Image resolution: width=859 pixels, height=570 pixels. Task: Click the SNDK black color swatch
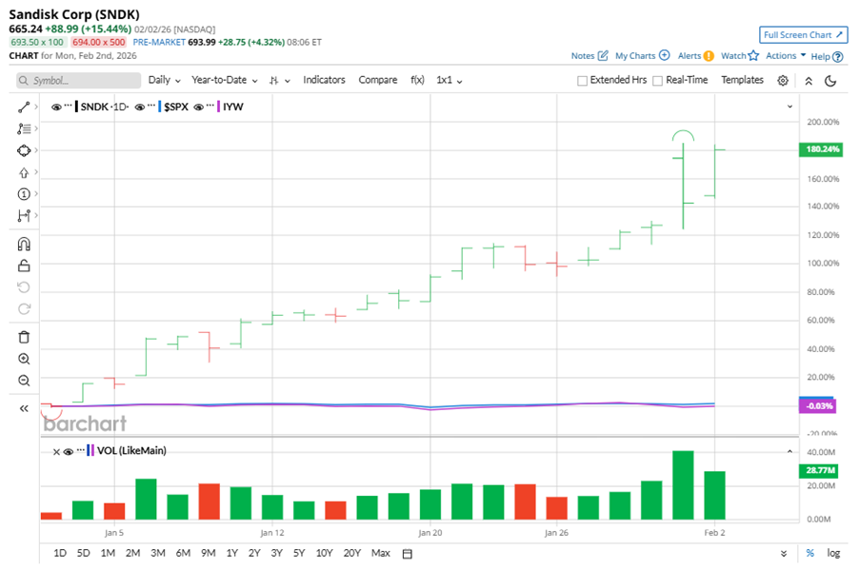[x=76, y=107]
